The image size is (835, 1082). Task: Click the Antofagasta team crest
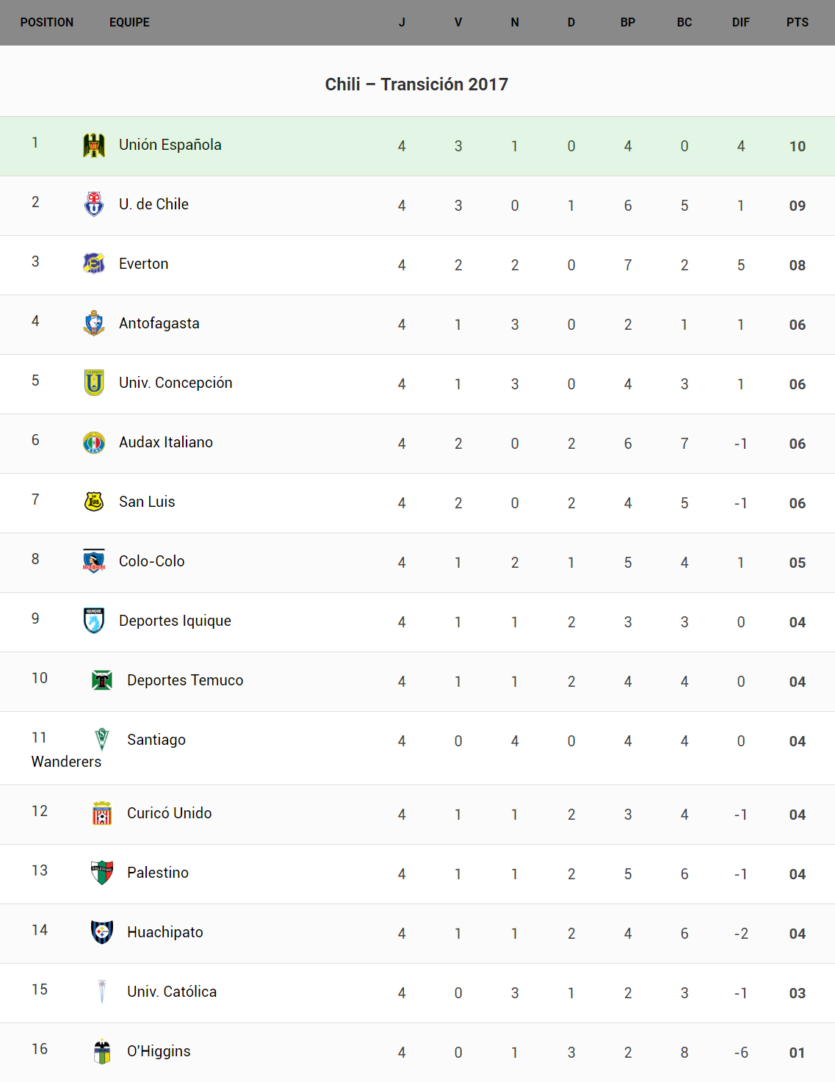(x=94, y=323)
